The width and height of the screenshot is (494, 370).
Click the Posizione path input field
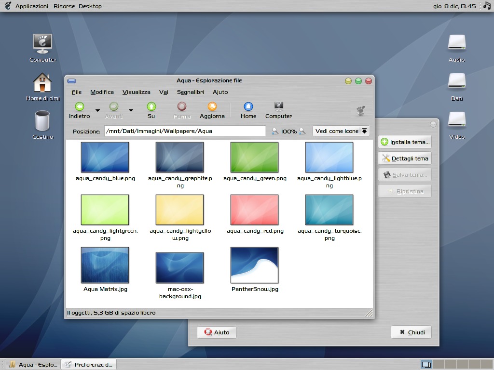point(185,131)
